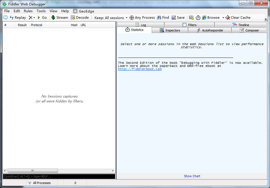Open the Keep: All sessions dropdown

tap(111, 18)
